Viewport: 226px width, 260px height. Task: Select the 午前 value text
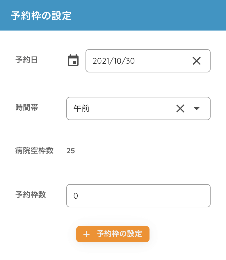click(81, 109)
